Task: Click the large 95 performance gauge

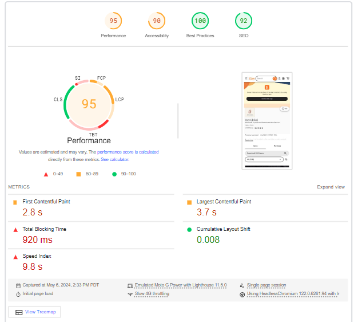Action: pyautogui.click(x=89, y=105)
